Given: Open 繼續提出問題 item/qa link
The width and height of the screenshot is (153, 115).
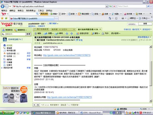Looking at the screenshot, I should click(x=69, y=97).
